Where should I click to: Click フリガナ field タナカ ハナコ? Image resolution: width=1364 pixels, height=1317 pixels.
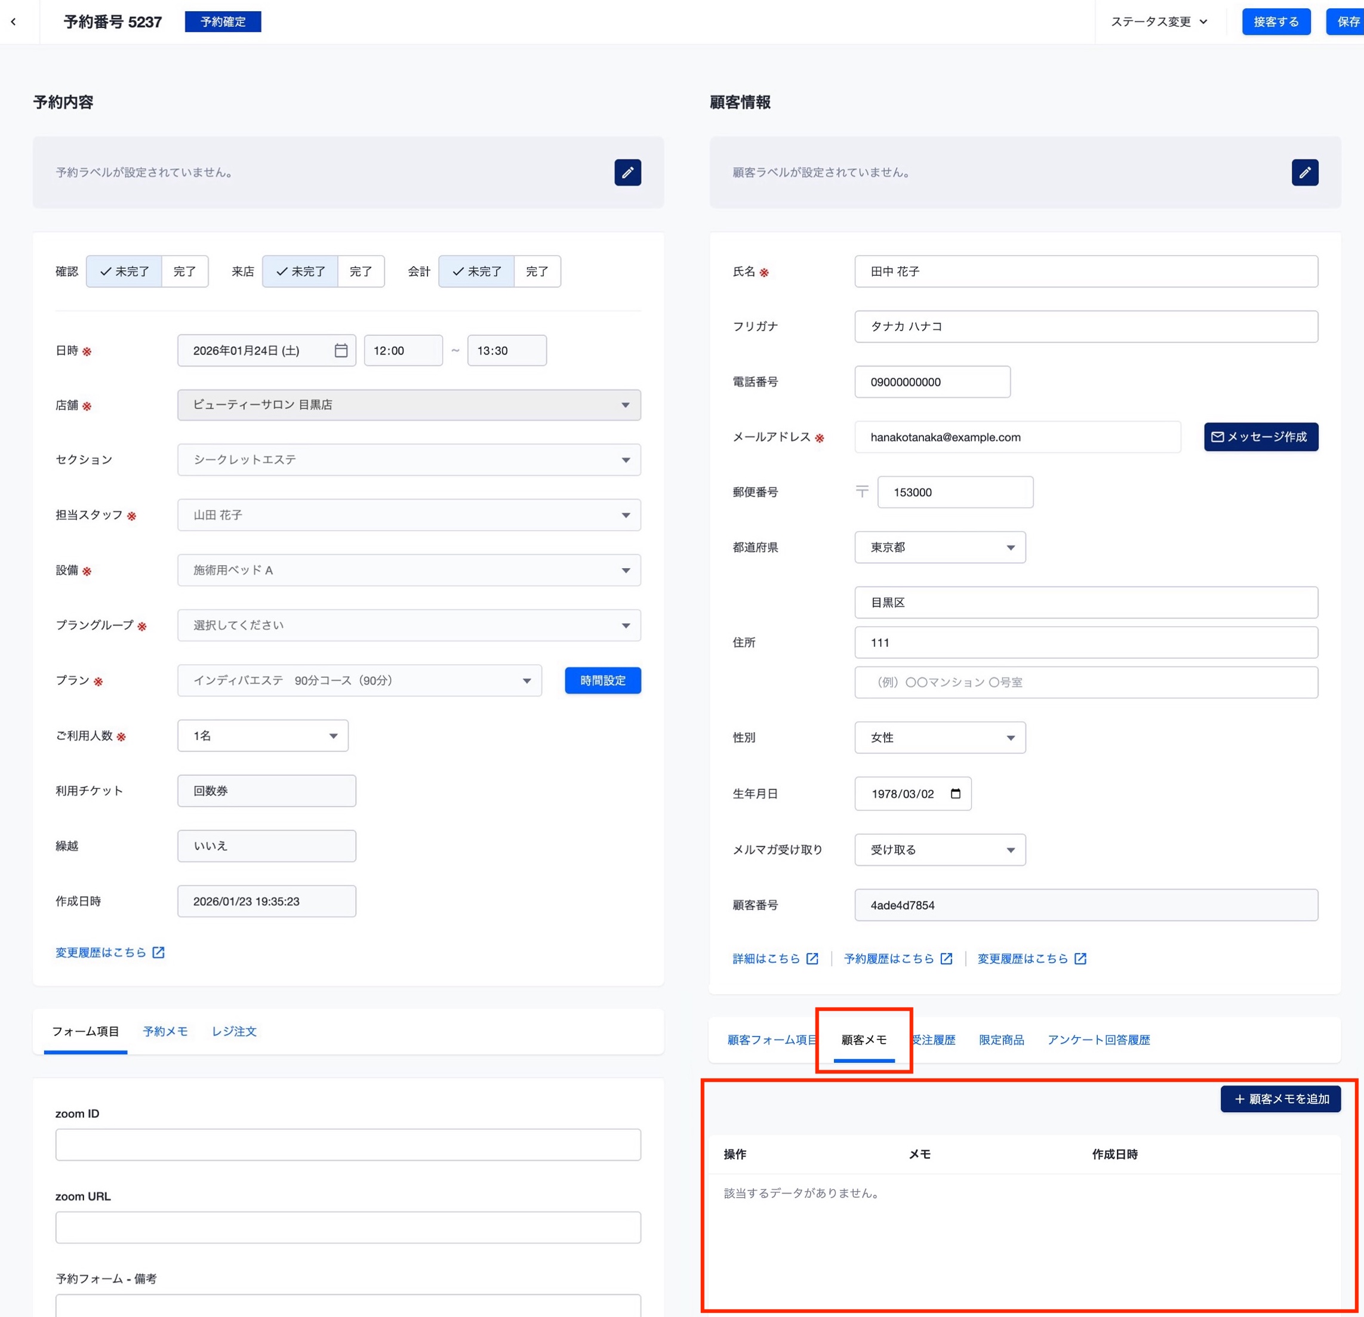1086,326
